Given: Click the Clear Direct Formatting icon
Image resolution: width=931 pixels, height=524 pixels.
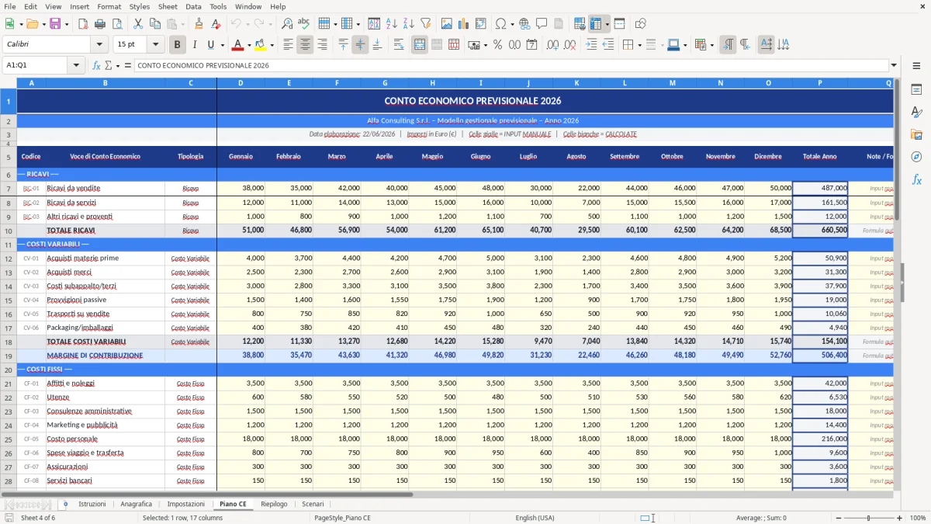Looking at the screenshot, I should 216,24.
